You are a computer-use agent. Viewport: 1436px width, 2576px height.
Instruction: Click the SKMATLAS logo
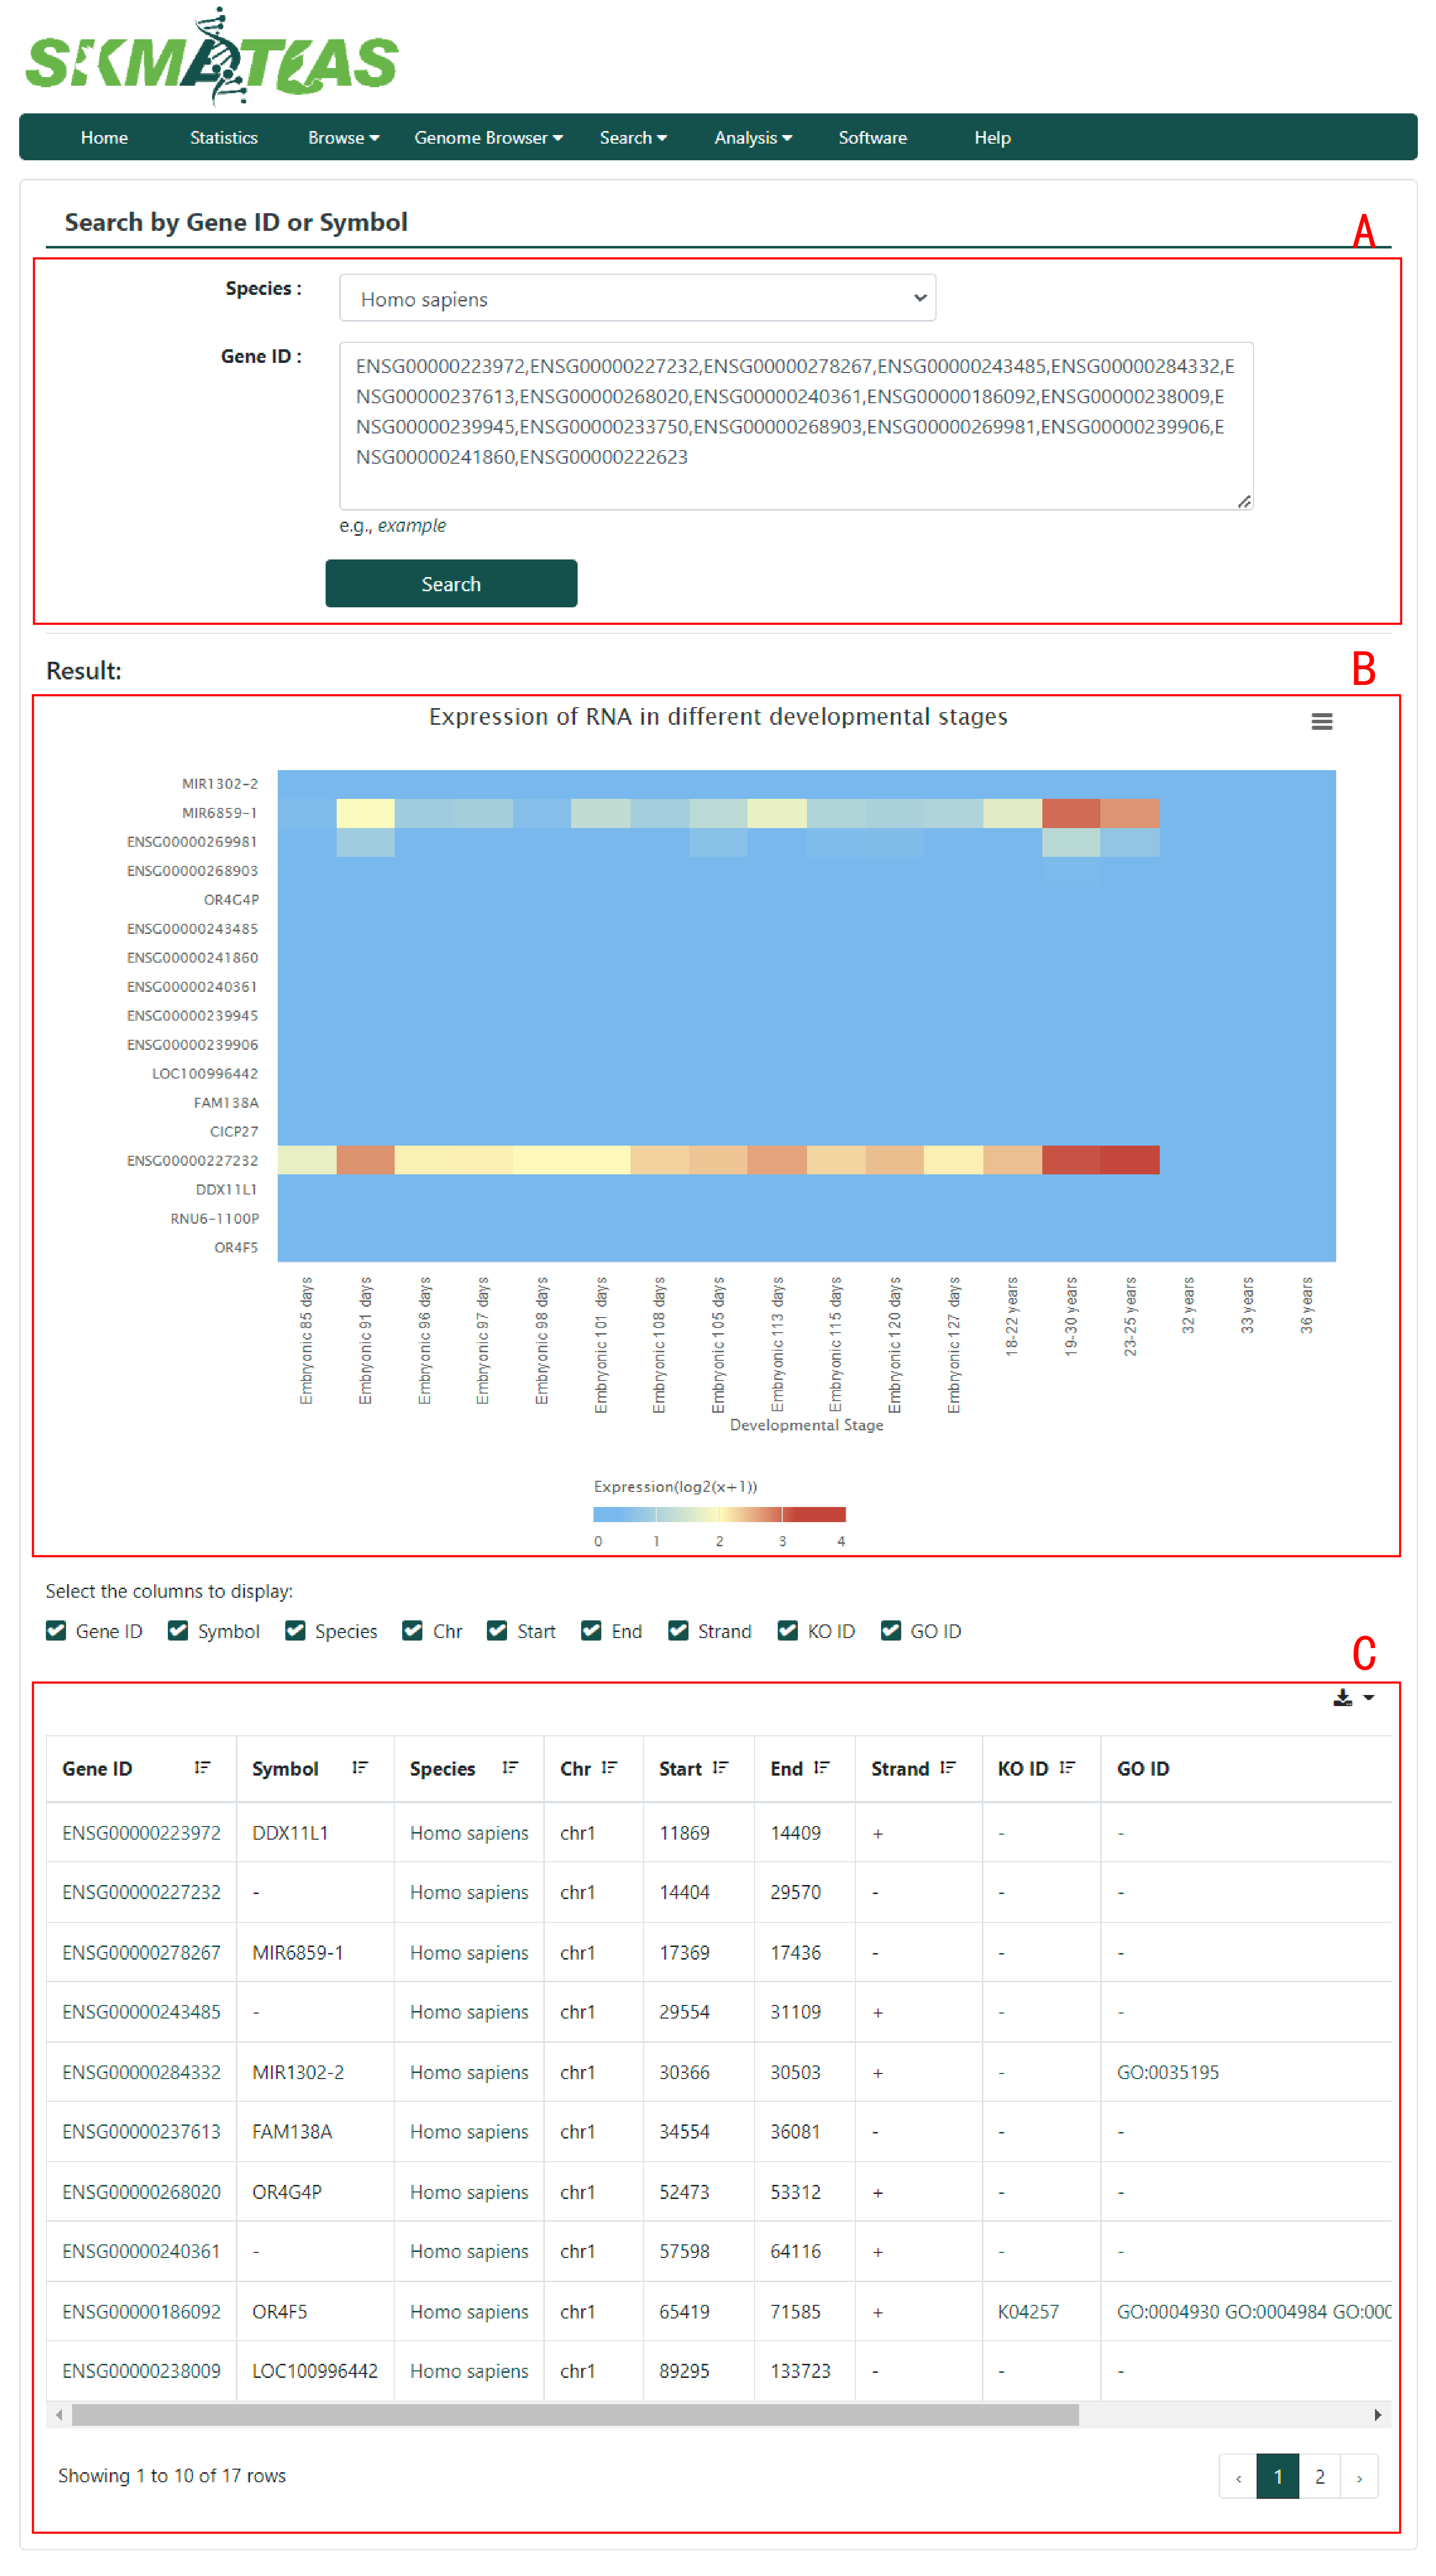[212, 57]
